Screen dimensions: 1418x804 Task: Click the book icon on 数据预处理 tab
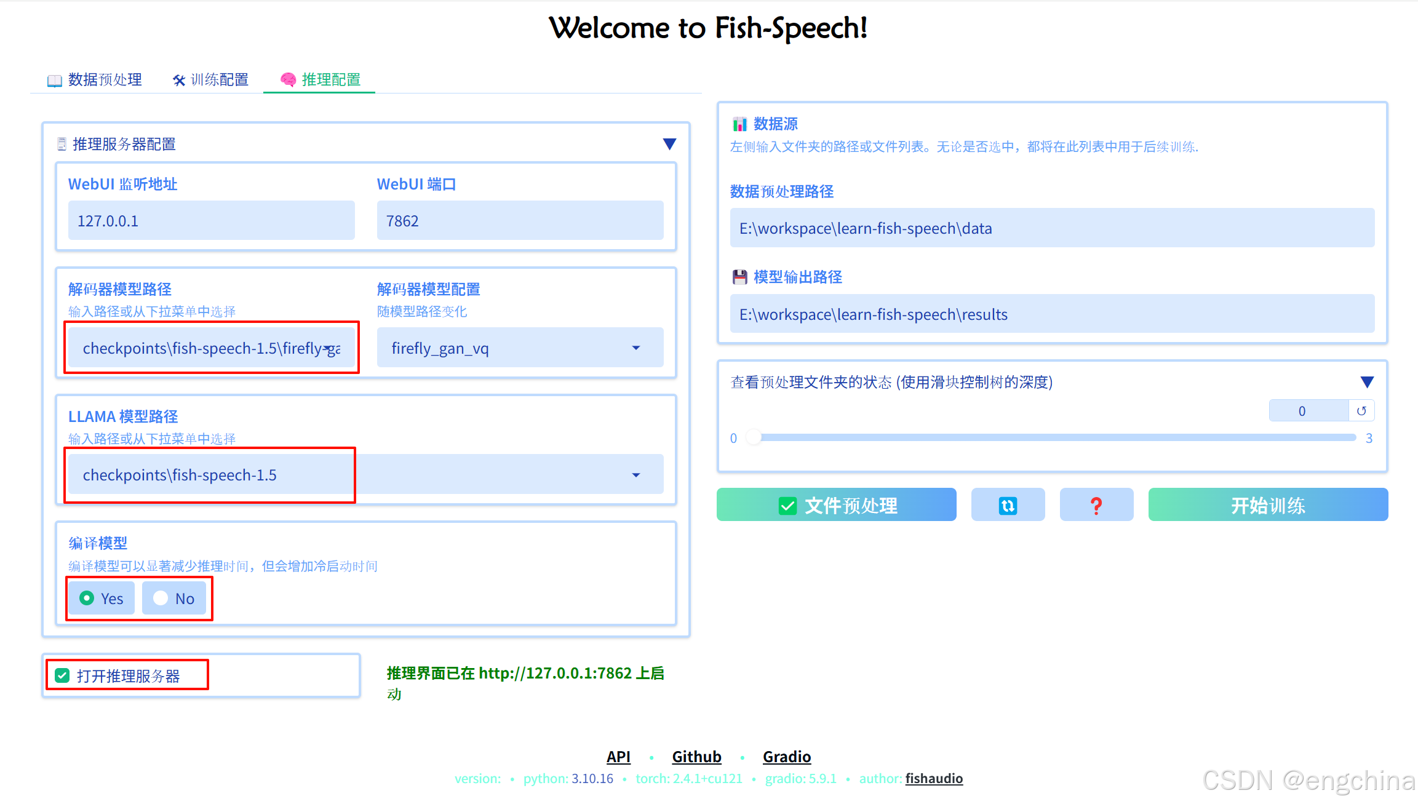(55, 81)
